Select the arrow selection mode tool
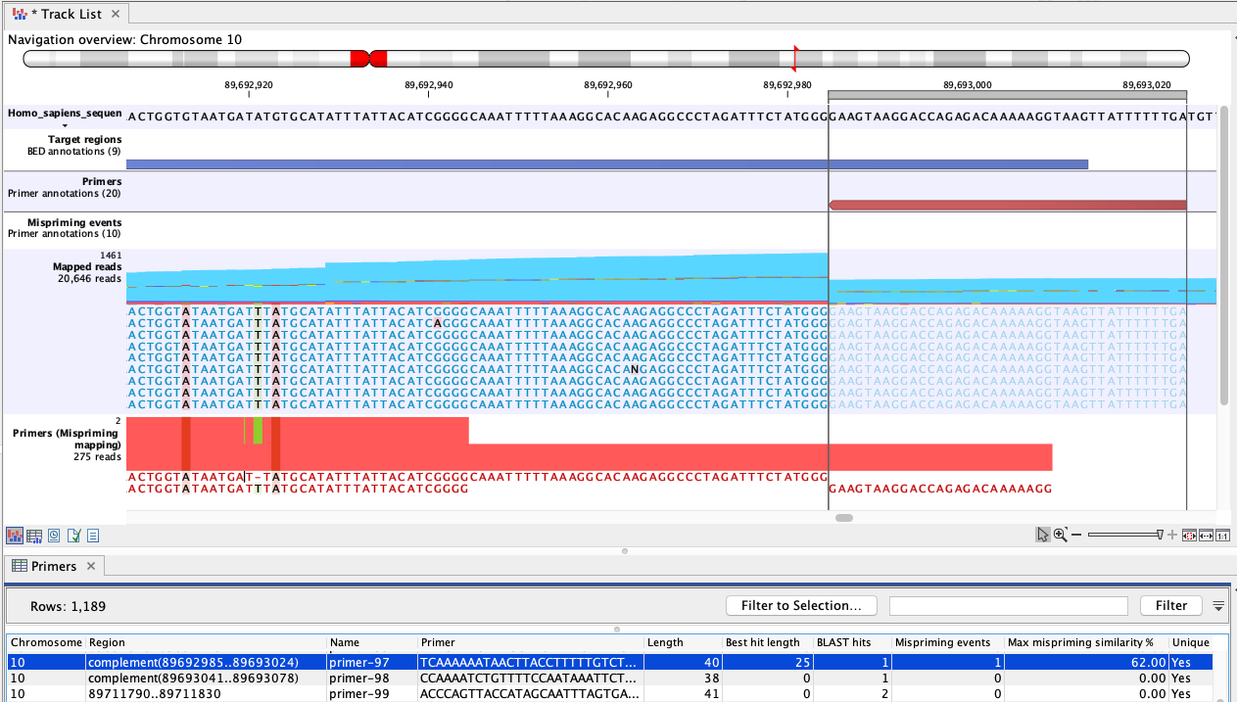Screen dimensions: 1237x702 [x=1042, y=536]
